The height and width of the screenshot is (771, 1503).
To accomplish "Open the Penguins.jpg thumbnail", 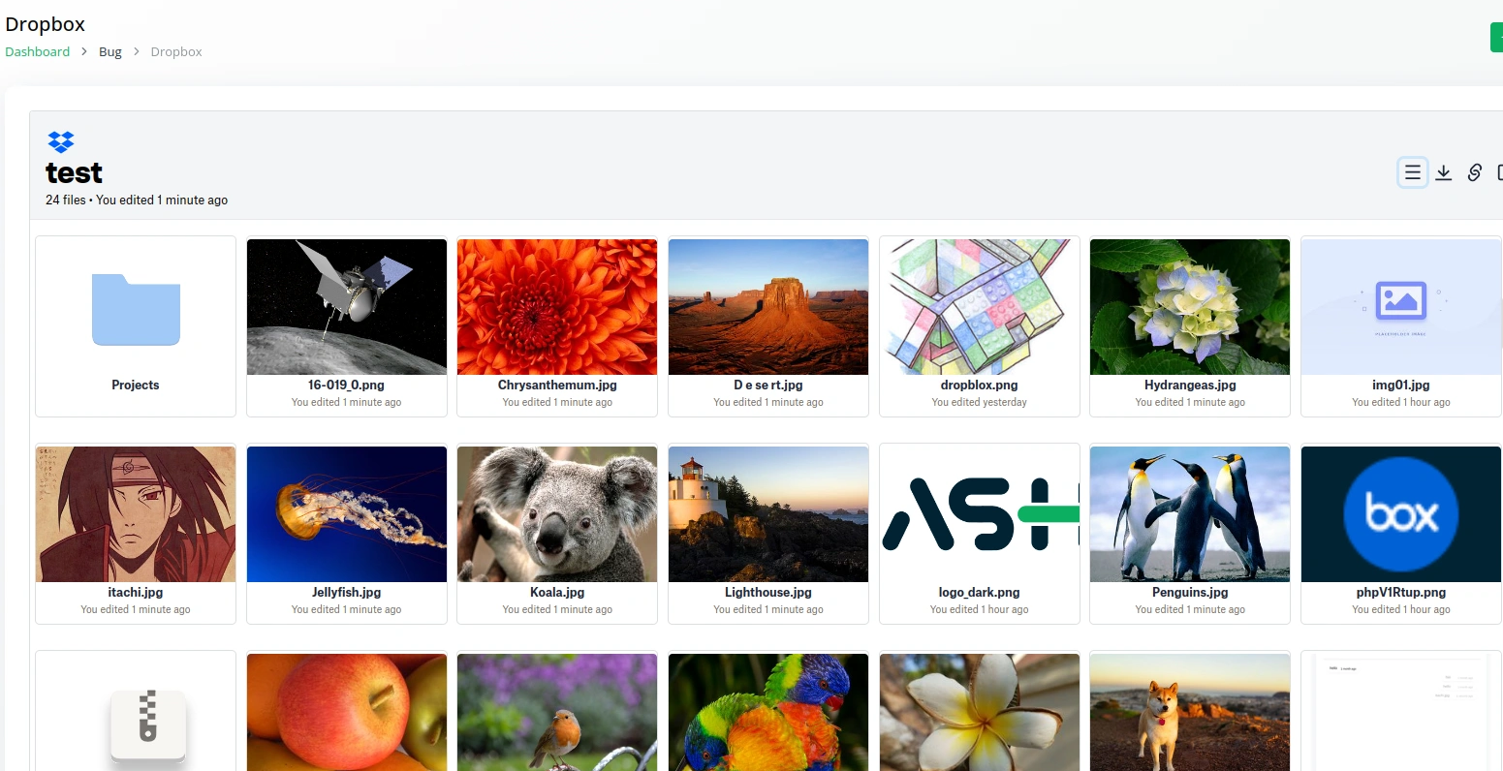I will click(x=1190, y=514).
